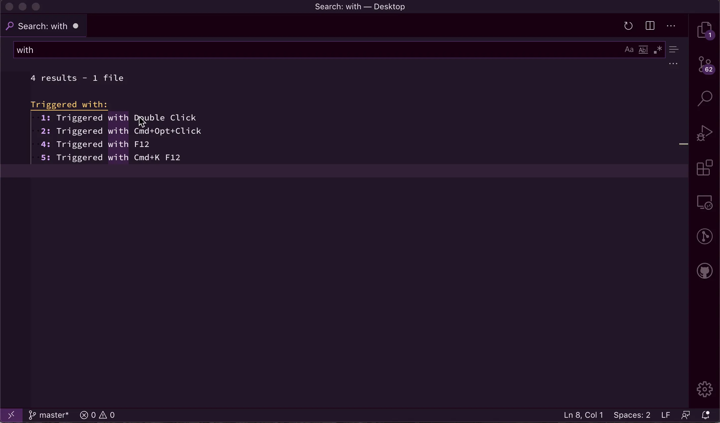The width and height of the screenshot is (720, 423).
Task: Toggle context lines in search editor
Action: click(674, 50)
